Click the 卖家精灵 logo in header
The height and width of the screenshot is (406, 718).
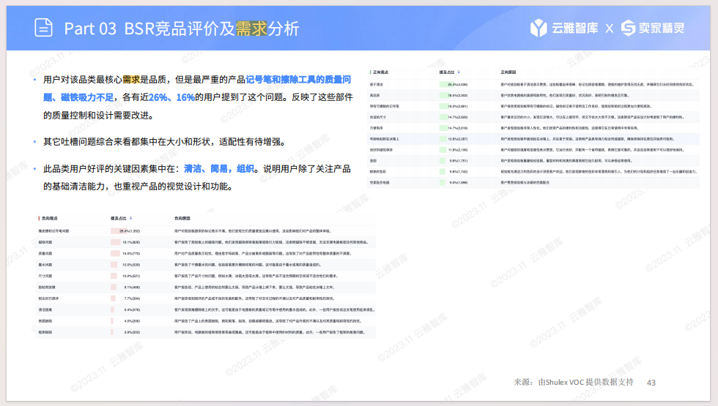pyautogui.click(x=653, y=28)
